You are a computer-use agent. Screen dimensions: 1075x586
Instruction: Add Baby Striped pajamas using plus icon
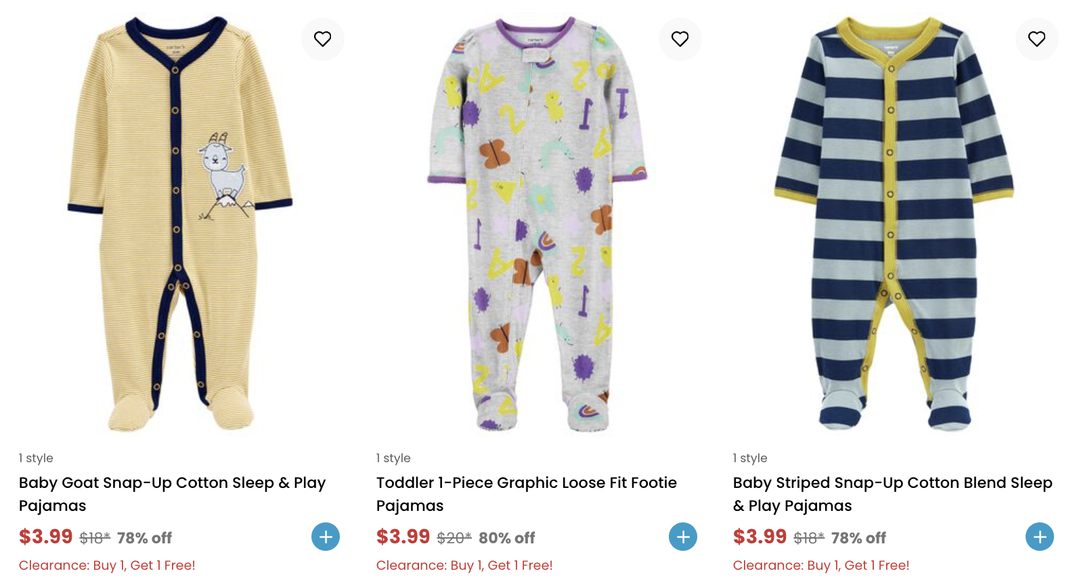[x=1039, y=537]
